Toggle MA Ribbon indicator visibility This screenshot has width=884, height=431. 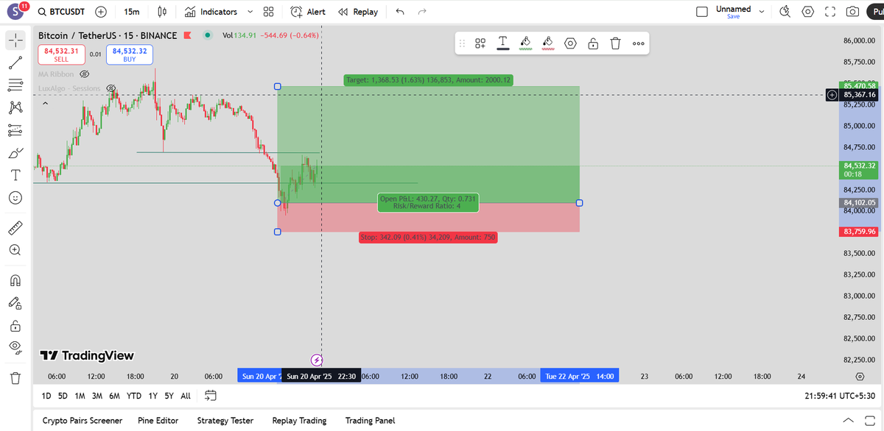(x=85, y=74)
